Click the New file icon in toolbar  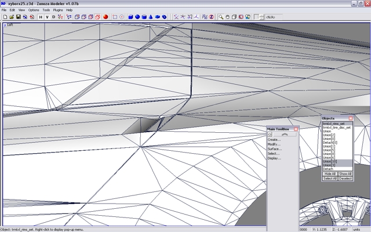coord(5,17)
